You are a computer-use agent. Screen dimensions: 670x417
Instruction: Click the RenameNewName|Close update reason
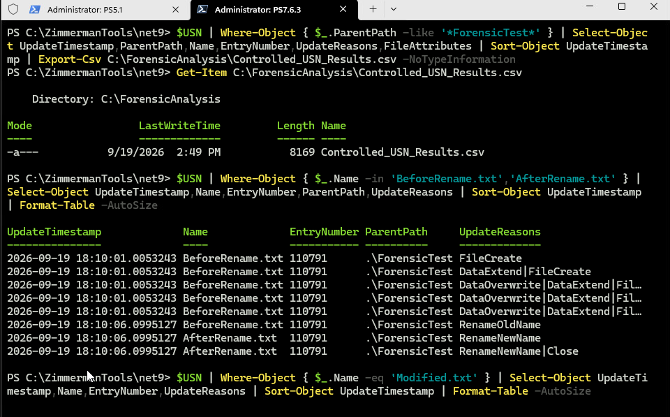[x=519, y=351]
